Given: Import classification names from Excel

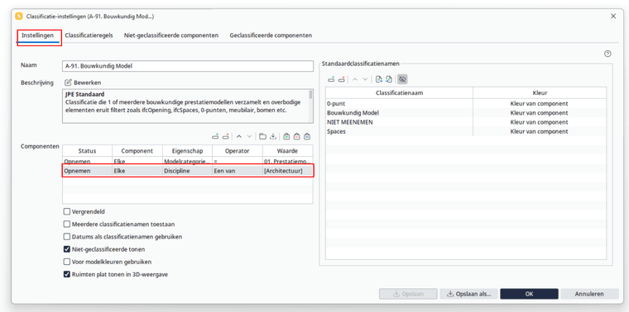Looking at the screenshot, I should point(389,79).
